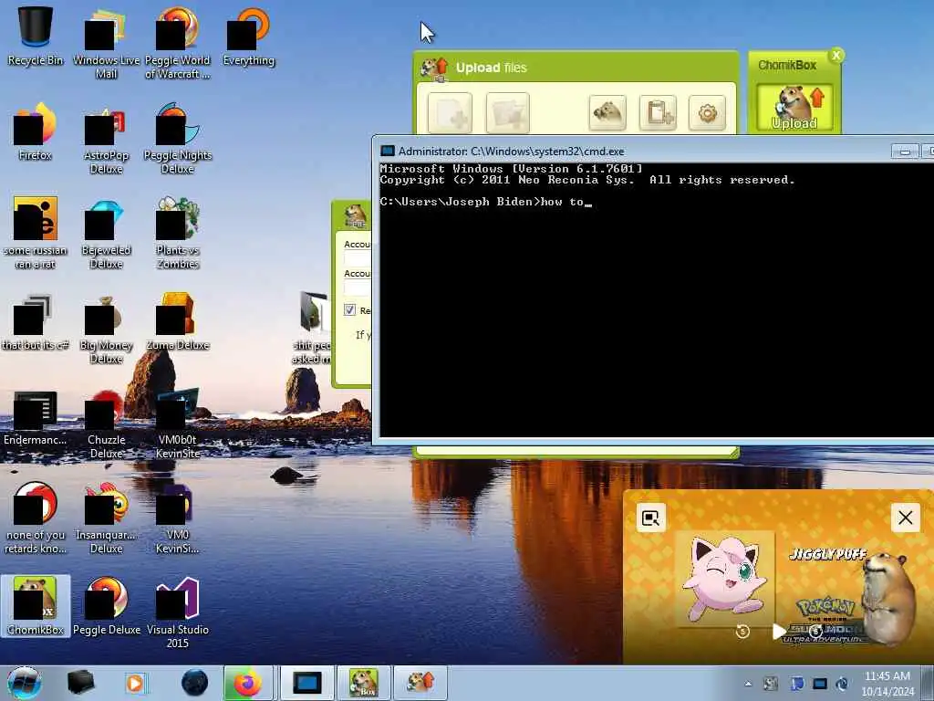The width and height of the screenshot is (934, 701).
Task: Open Windows Live Mail desktop shortcut
Action: [106, 43]
